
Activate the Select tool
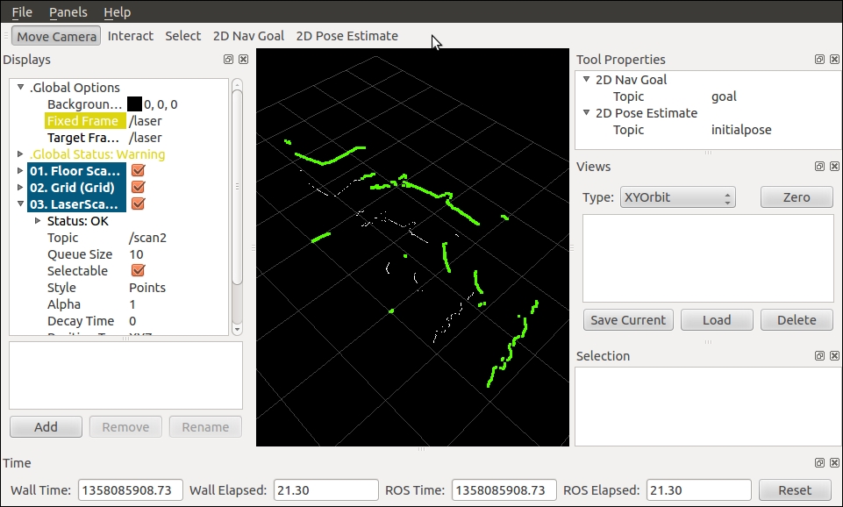click(x=182, y=36)
